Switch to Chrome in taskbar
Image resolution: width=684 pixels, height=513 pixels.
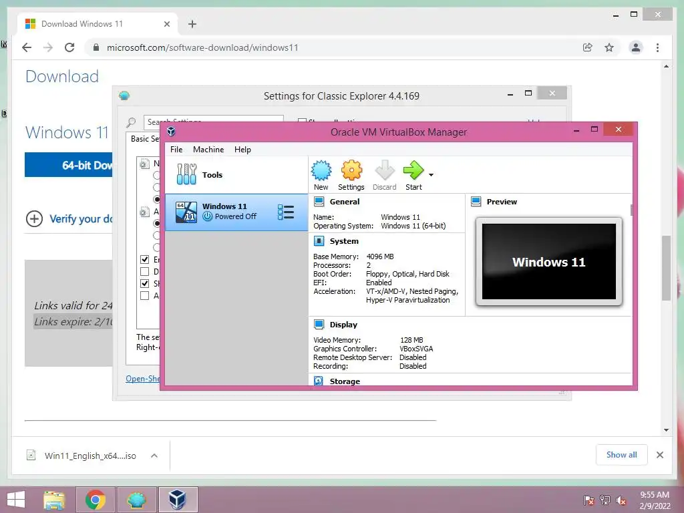pos(96,500)
